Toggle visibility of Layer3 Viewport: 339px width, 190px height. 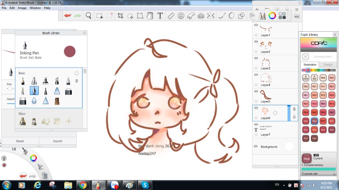(x=256, y=58)
